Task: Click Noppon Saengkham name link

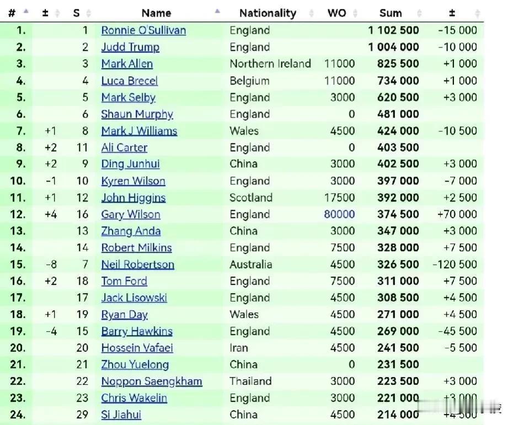Action: (x=152, y=381)
